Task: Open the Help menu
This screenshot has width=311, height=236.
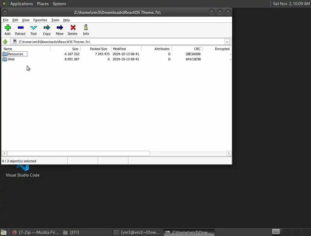Action: point(67,20)
